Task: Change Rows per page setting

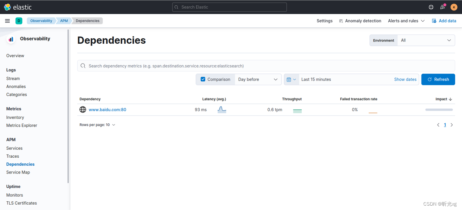Action: (97, 125)
